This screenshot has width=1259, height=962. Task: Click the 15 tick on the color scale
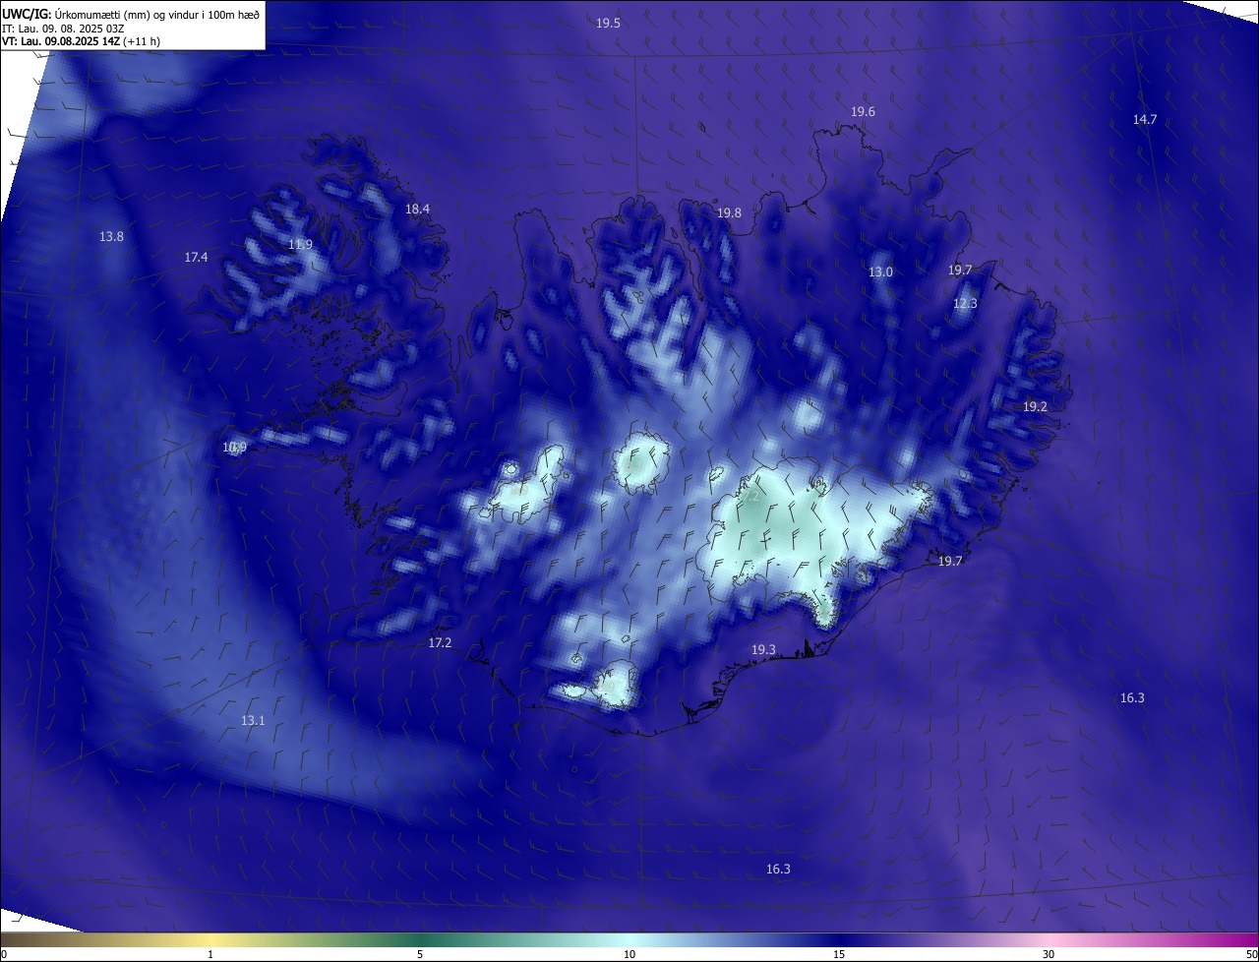coord(839,954)
